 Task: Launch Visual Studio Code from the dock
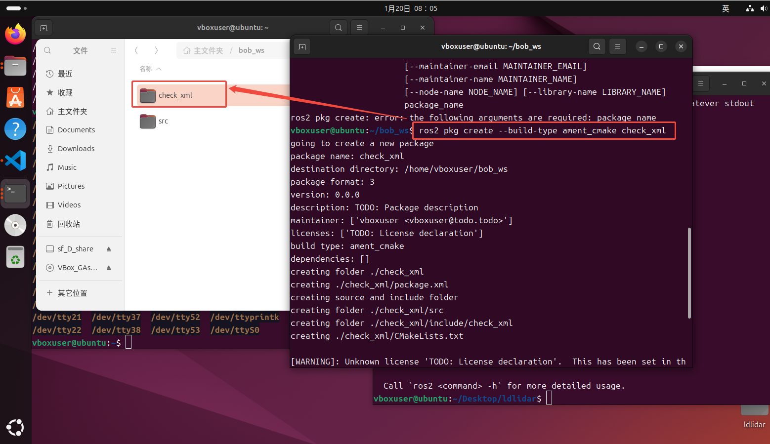click(15, 161)
